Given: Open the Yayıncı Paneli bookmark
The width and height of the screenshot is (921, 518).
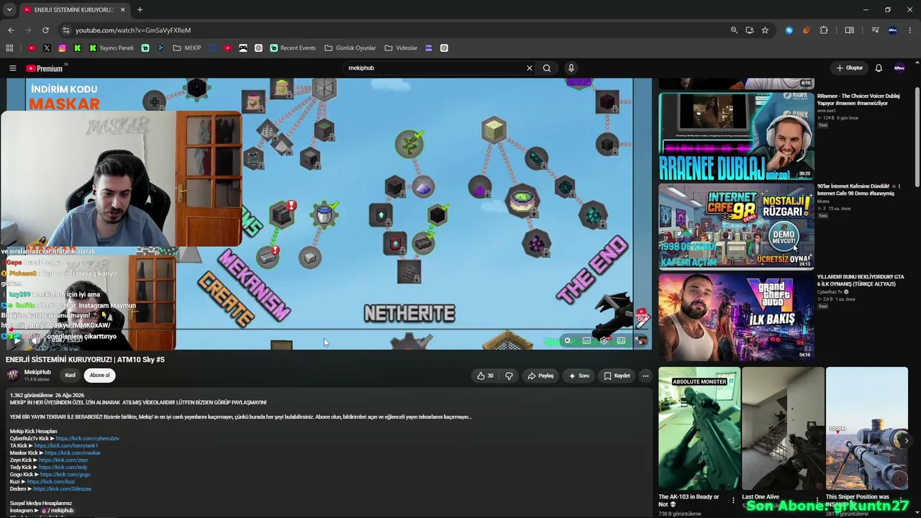Looking at the screenshot, I should [x=112, y=48].
